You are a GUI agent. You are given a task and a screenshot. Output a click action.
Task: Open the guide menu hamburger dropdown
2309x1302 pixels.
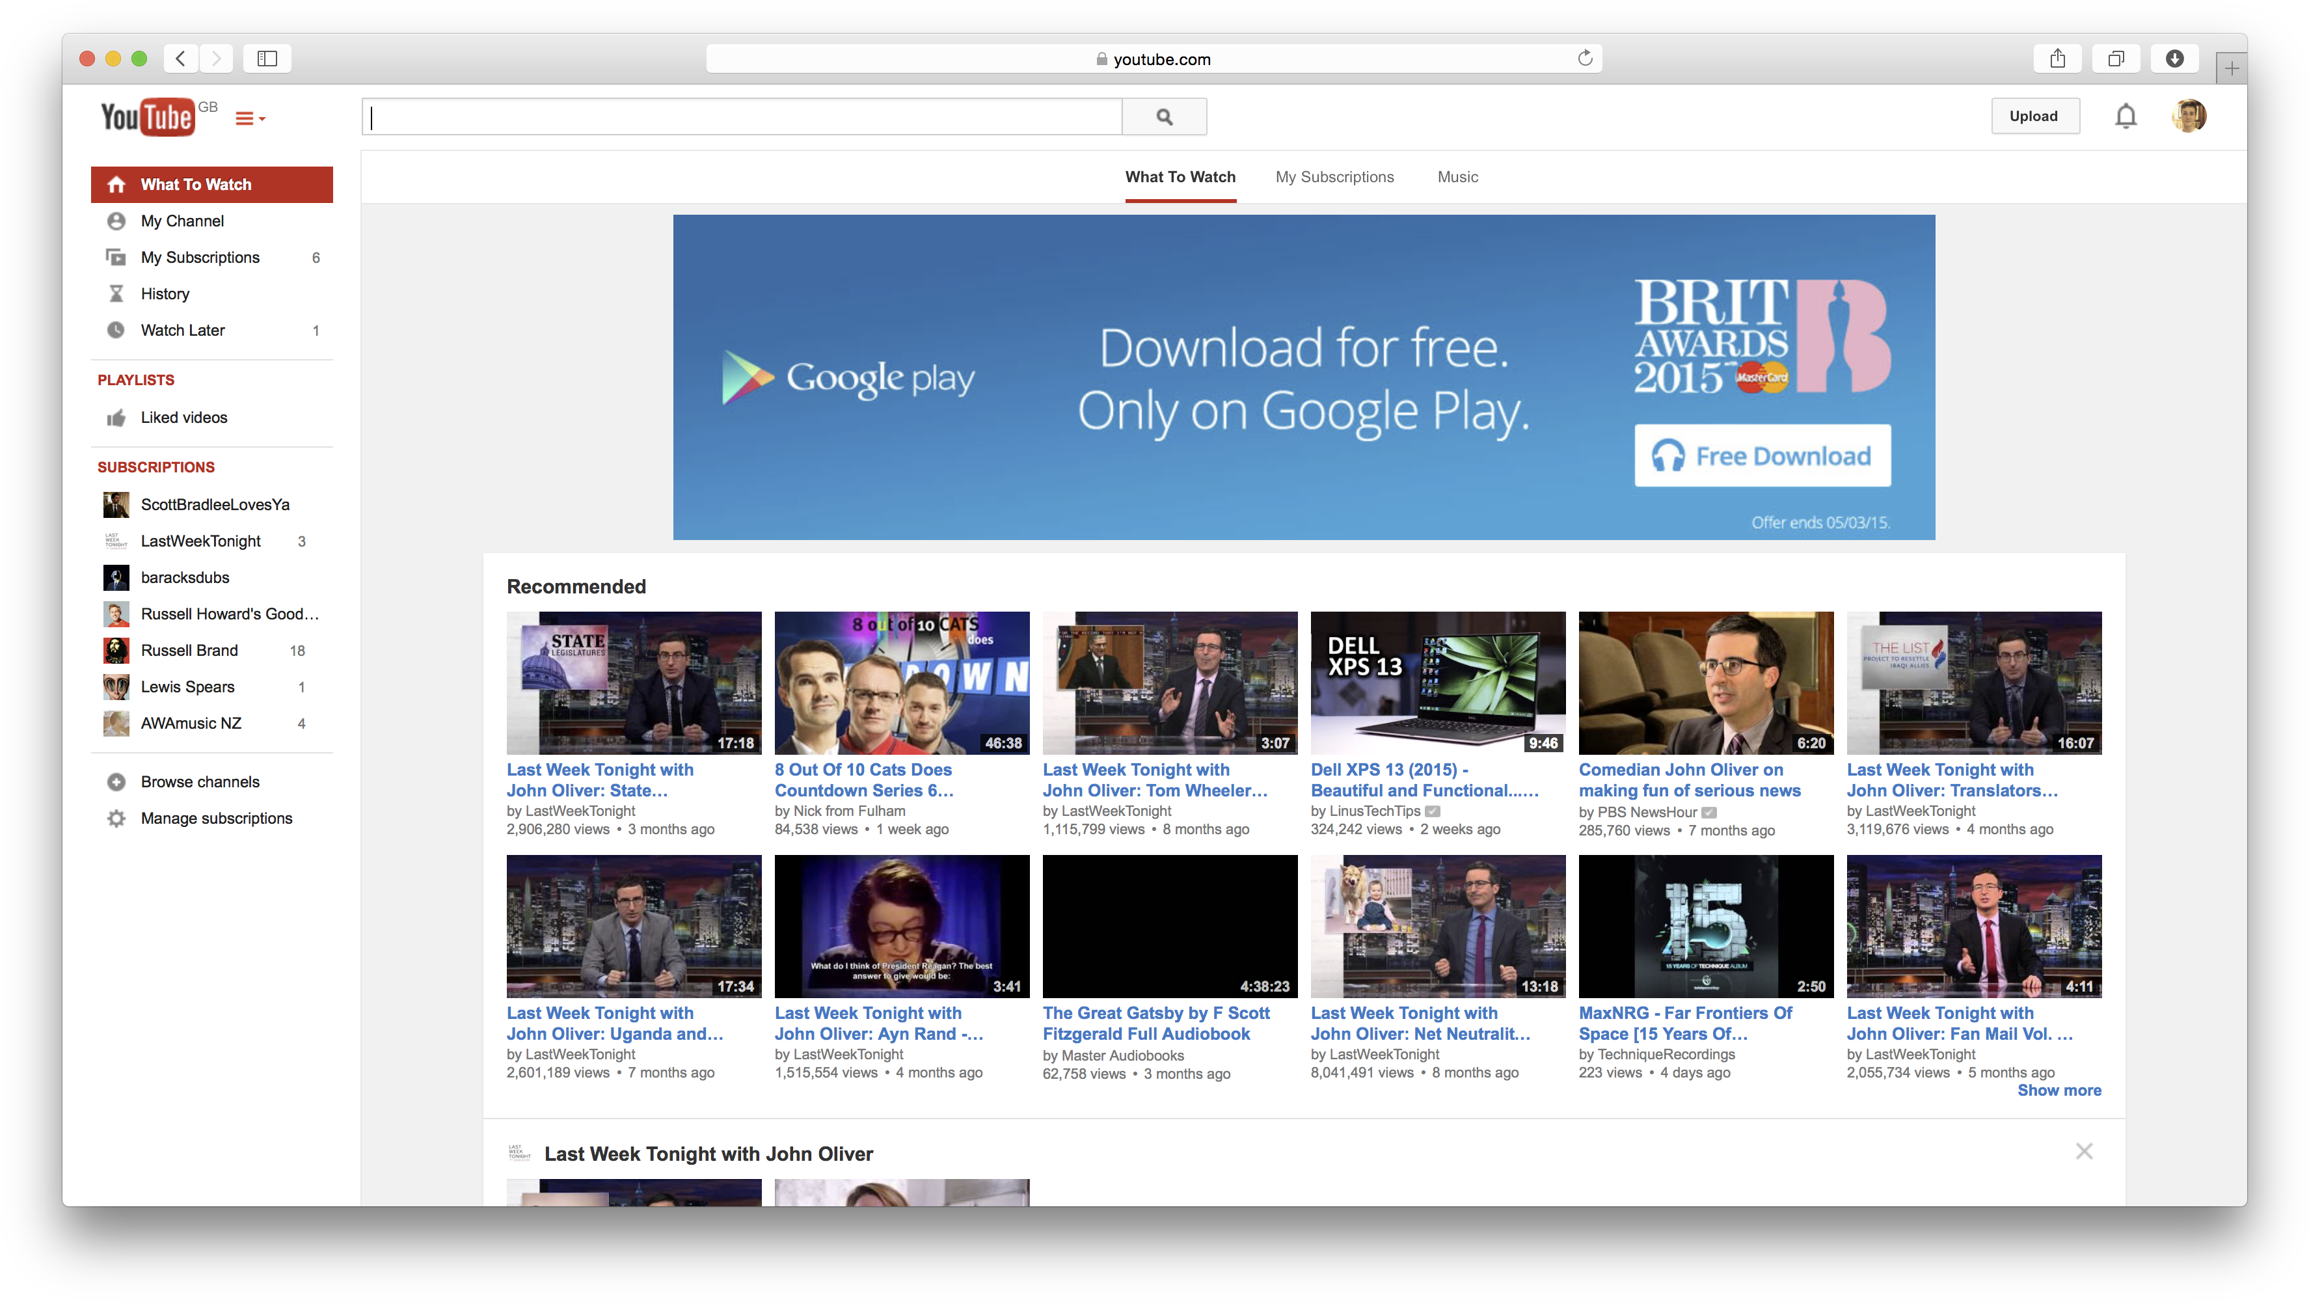250,118
